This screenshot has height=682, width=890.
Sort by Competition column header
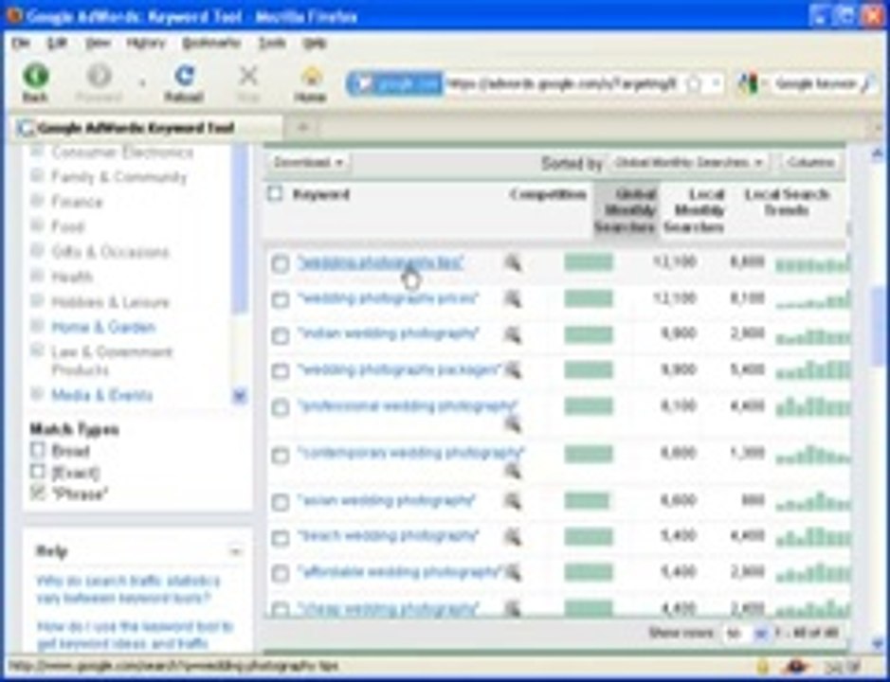(548, 194)
